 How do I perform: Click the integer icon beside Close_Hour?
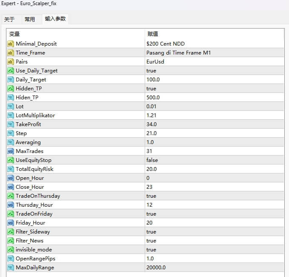tap(11, 187)
